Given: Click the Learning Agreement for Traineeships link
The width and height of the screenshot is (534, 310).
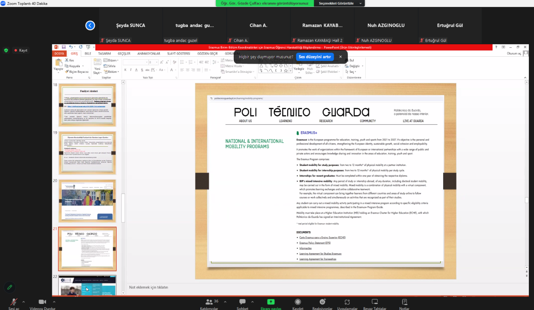Looking at the screenshot, I should 318,259.
